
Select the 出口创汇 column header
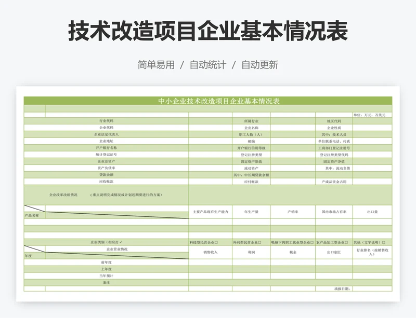coord(334,252)
